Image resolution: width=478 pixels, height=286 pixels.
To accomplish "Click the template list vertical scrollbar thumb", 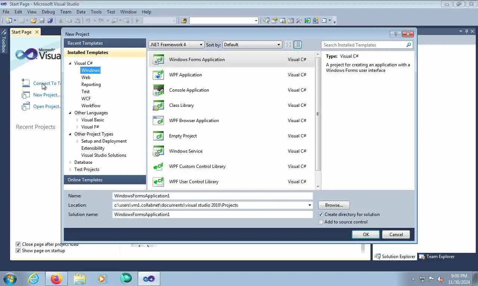I will [318, 114].
